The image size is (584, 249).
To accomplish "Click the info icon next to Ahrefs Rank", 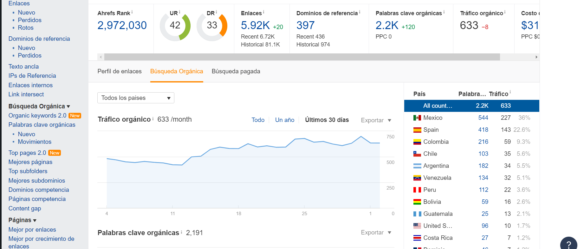I will coord(132,12).
